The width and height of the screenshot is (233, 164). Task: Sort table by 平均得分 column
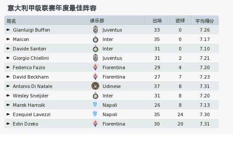click(x=205, y=21)
